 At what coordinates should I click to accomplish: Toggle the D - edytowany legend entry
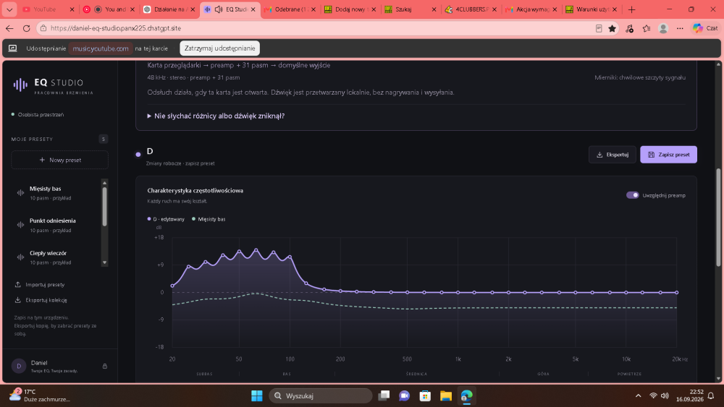166,219
